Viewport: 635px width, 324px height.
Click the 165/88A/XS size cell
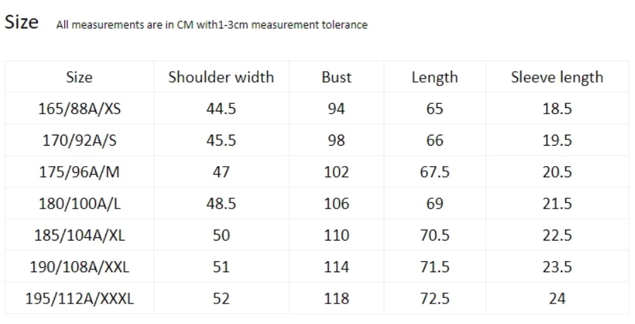[79, 109]
